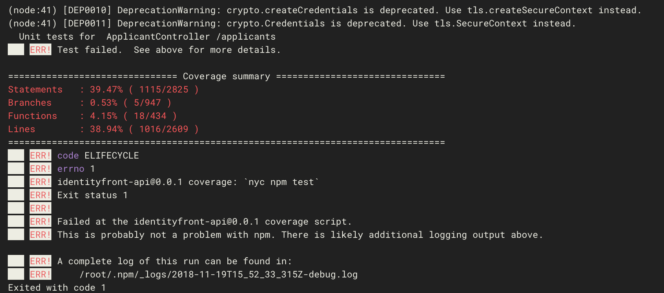This screenshot has height=293, width=664.
Task: Click the Branches 0.53% line
Action: [90, 103]
